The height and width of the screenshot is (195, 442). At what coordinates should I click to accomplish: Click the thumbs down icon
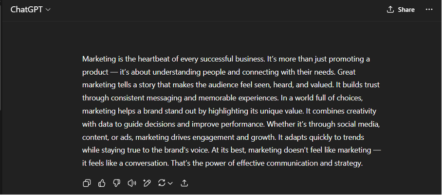coord(116,183)
